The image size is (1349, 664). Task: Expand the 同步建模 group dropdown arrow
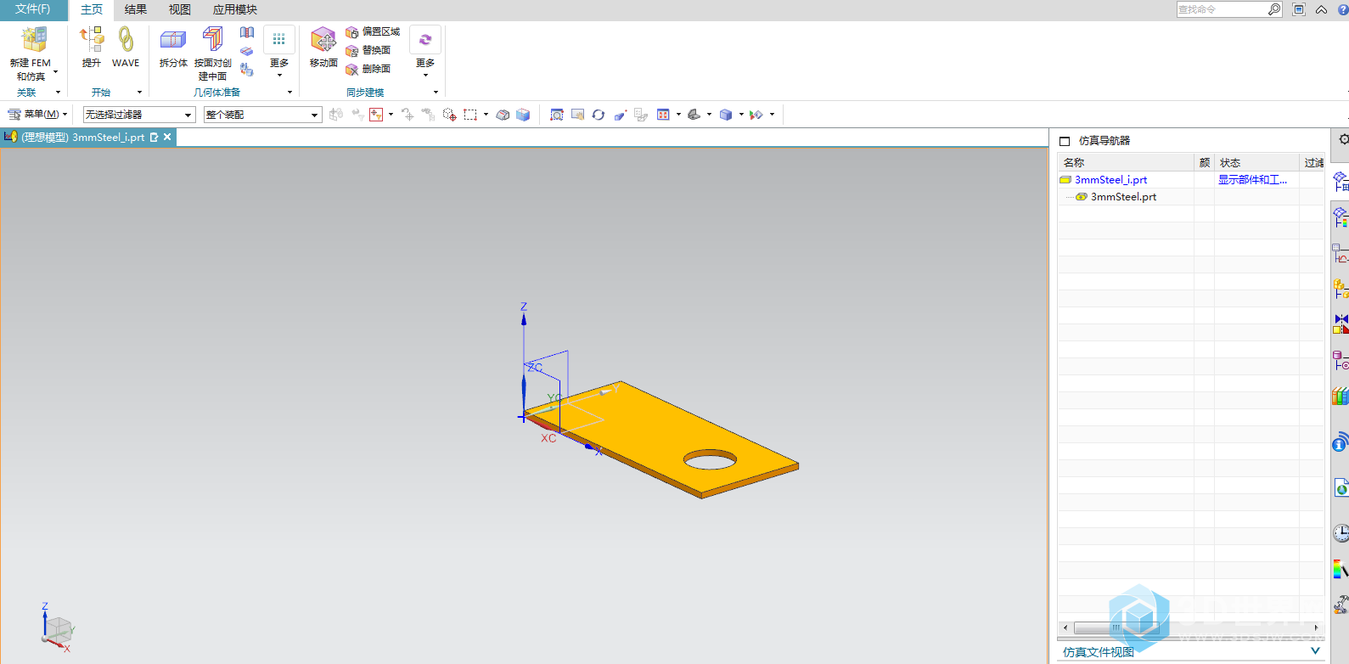point(436,93)
